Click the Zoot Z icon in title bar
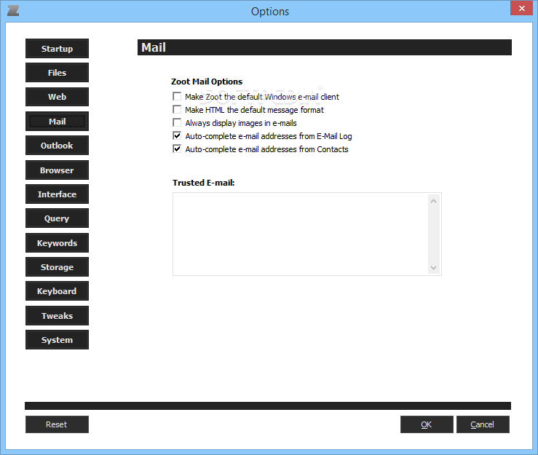The width and height of the screenshot is (538, 455). click(x=13, y=11)
